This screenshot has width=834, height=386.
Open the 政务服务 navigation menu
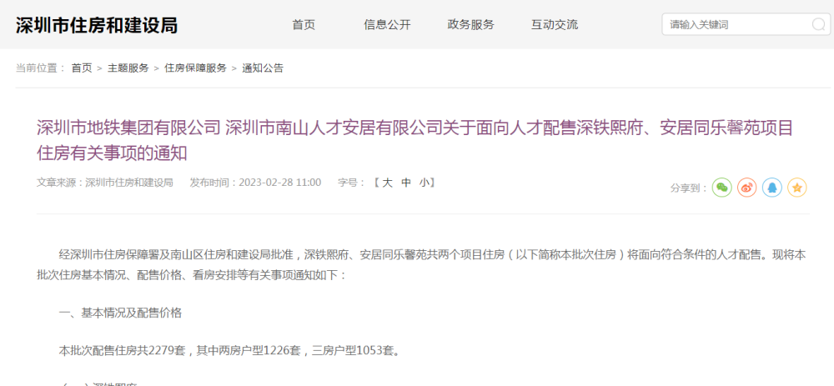(x=470, y=24)
